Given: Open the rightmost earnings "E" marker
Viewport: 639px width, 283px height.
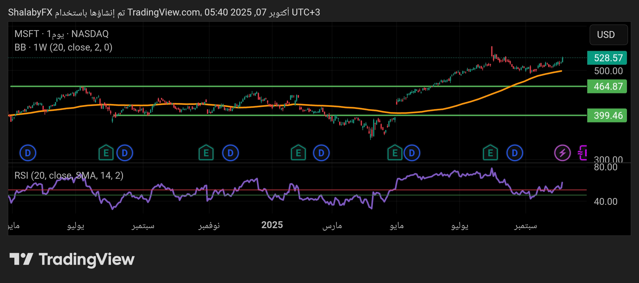Looking at the screenshot, I should click(x=490, y=153).
